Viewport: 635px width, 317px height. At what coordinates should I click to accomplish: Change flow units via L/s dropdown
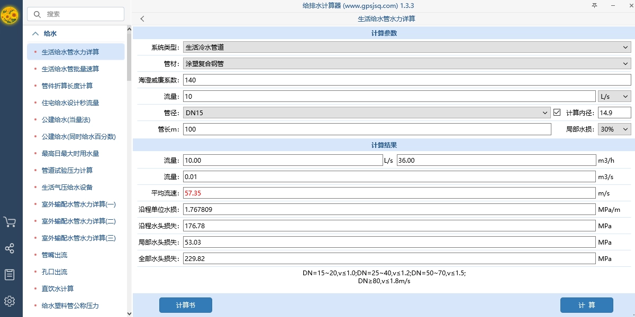point(614,96)
